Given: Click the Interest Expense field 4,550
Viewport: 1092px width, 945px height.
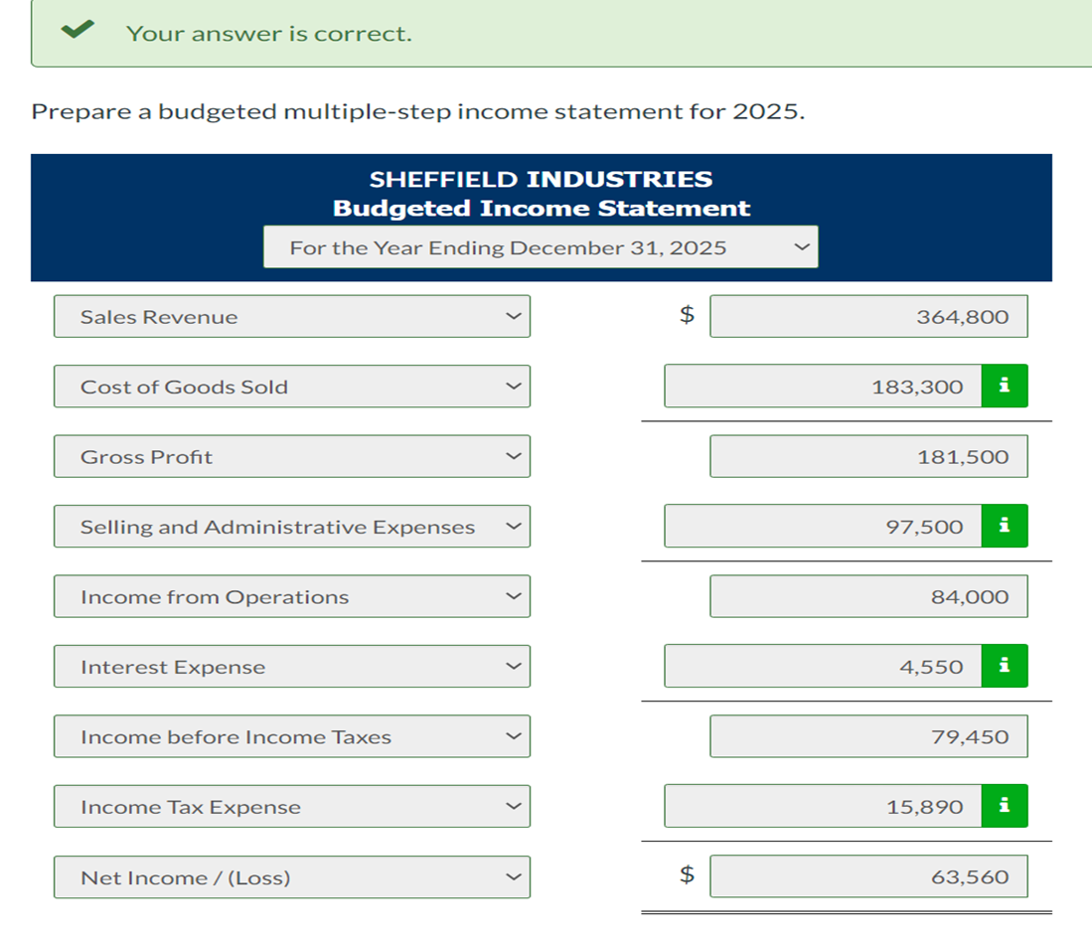Looking at the screenshot, I should click(x=823, y=666).
